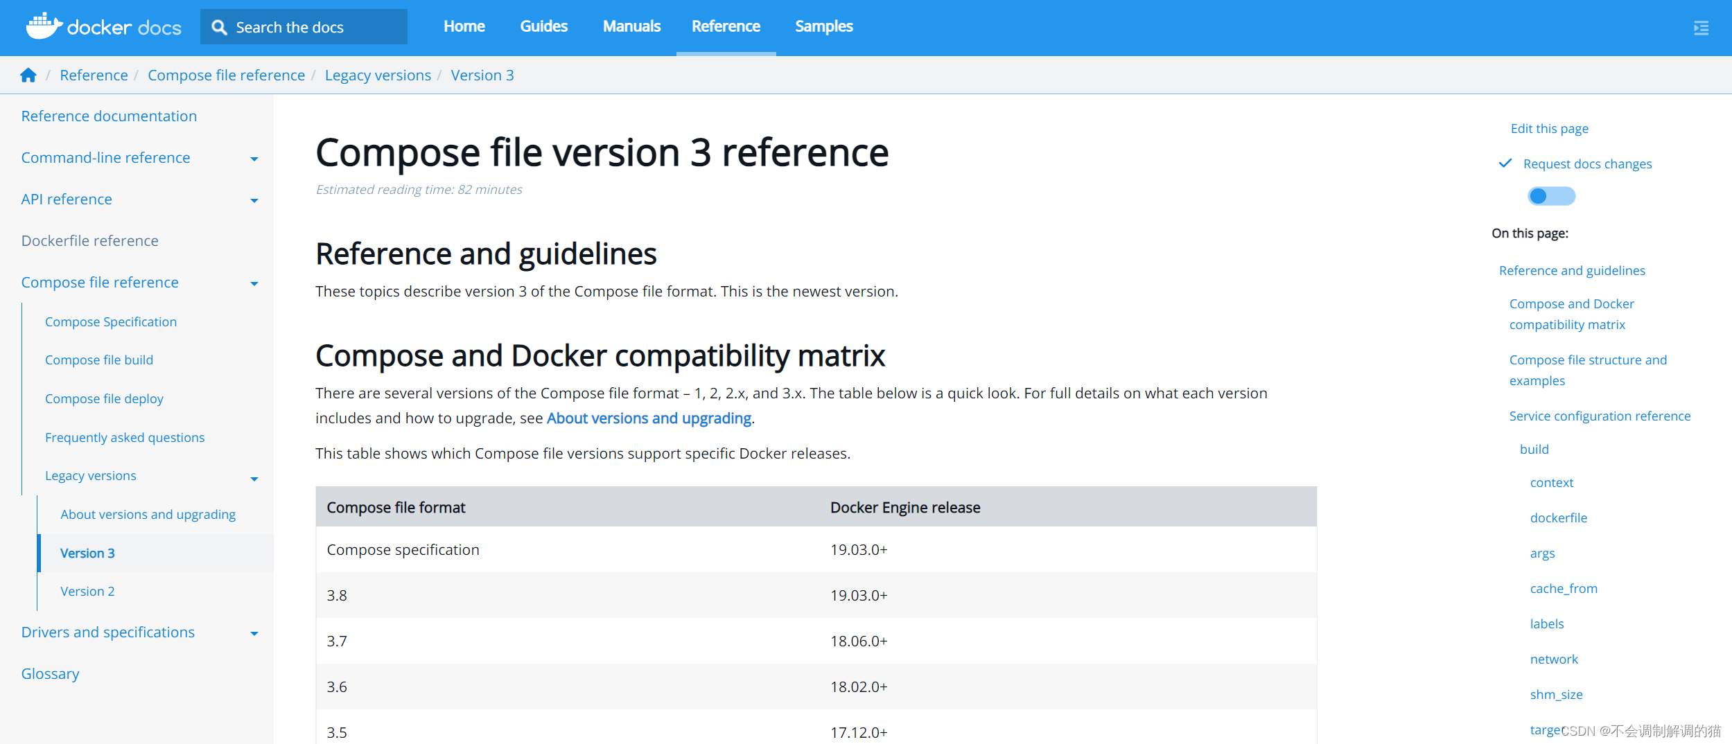This screenshot has height=744, width=1732.
Task: Collapse Compose file reference arrow
Action: point(254,283)
